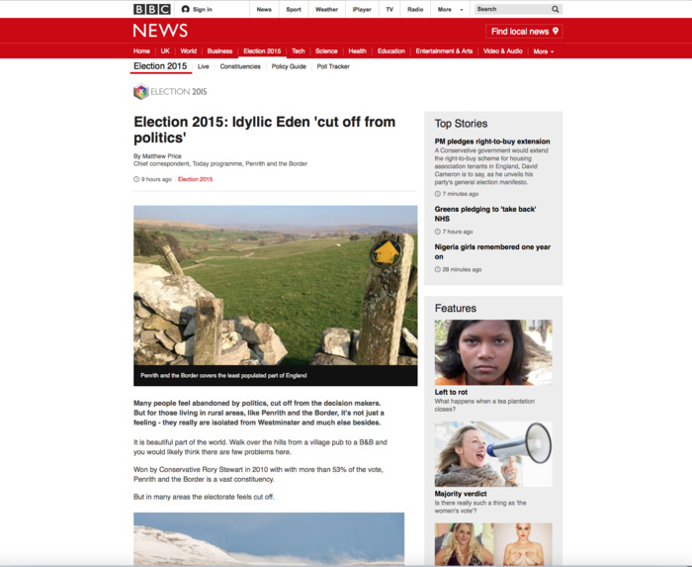Expand the More dropdown in top BBC bar

pyautogui.click(x=450, y=9)
